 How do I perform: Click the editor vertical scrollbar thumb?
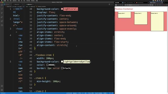(x=113, y=48)
